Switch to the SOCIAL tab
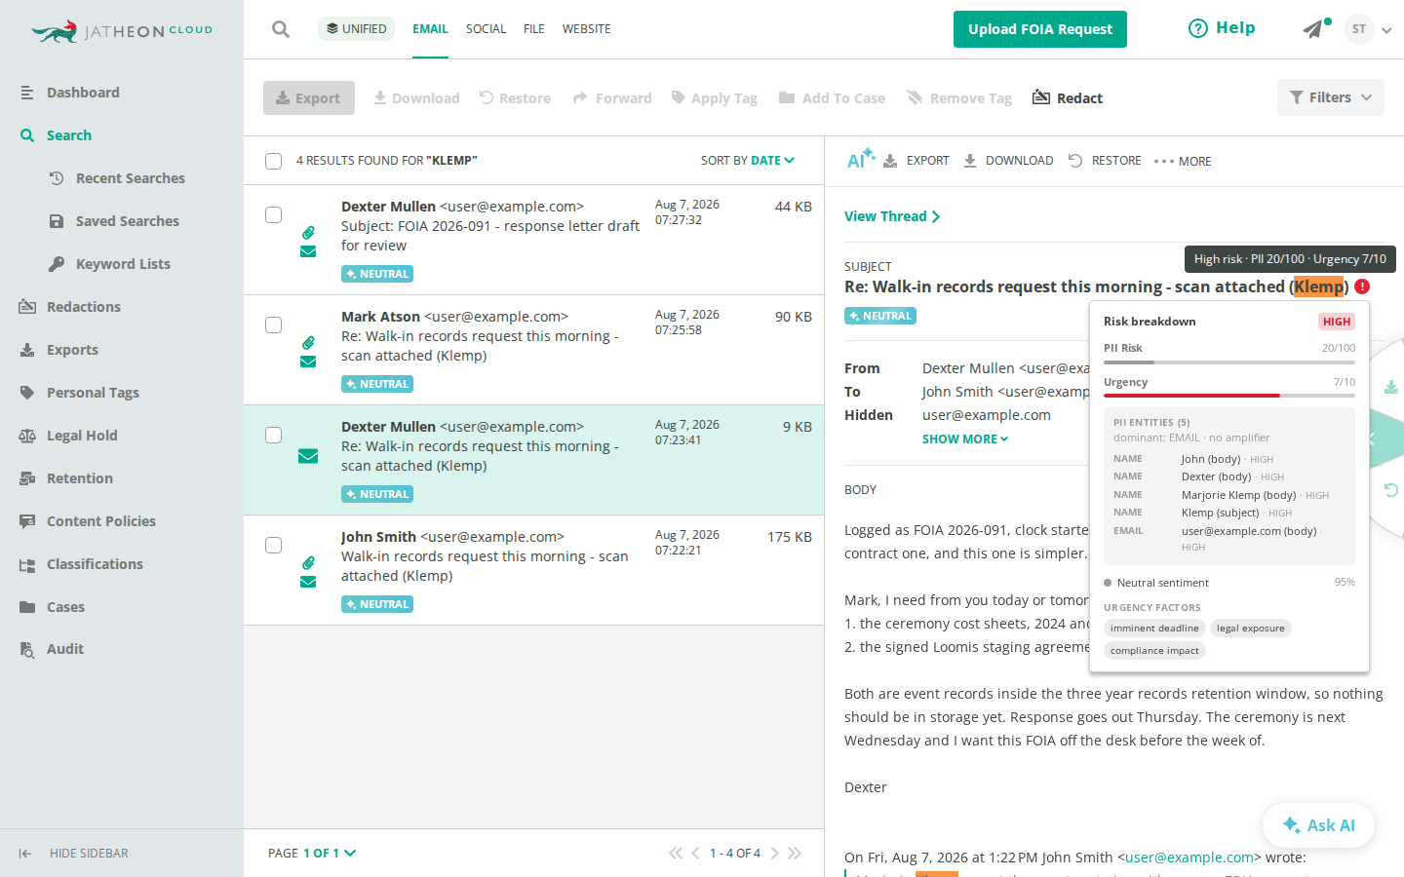The height and width of the screenshot is (877, 1404). coord(486,29)
